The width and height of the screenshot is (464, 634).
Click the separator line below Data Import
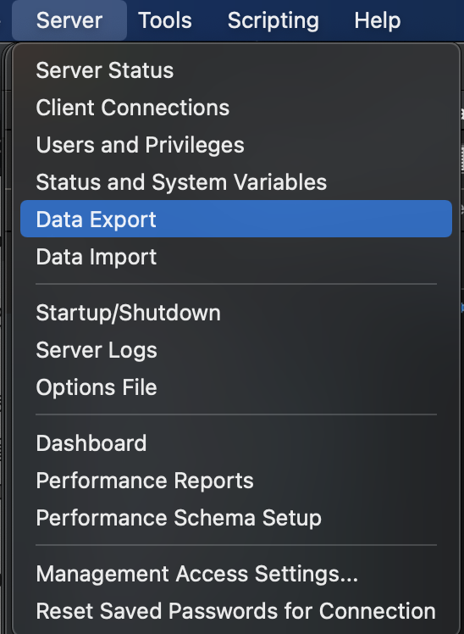point(236,284)
